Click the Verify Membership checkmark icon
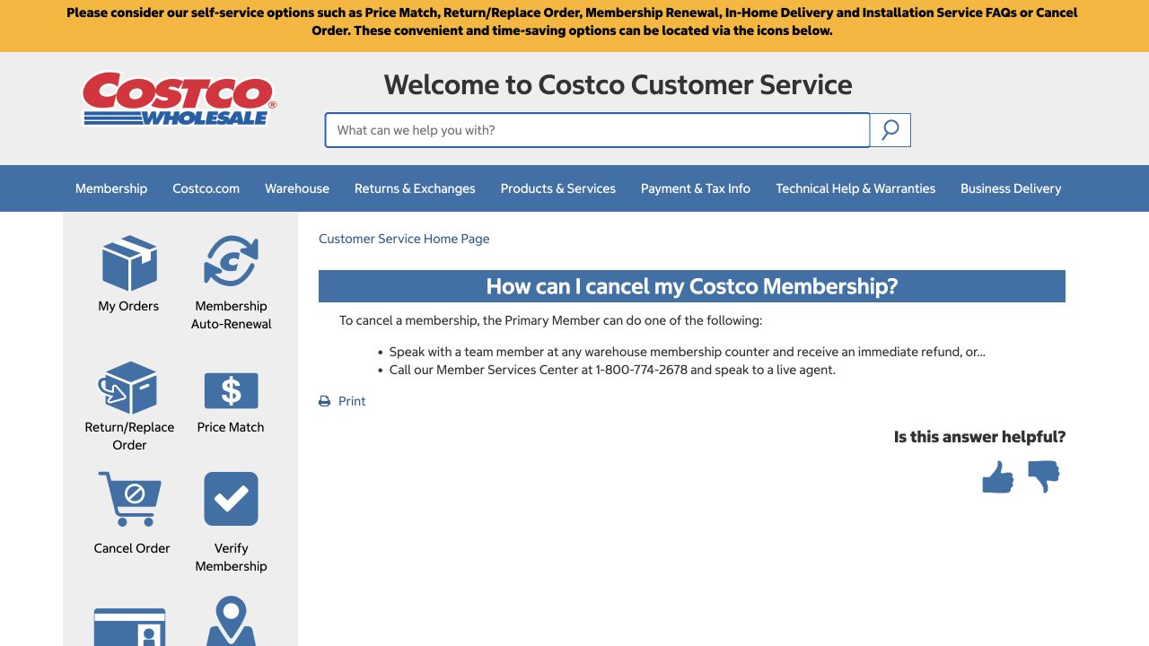 (231, 499)
